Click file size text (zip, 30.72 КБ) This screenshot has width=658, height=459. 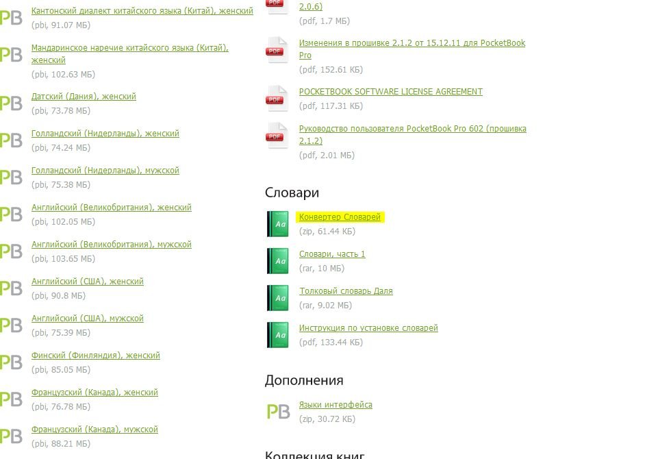pos(327,419)
